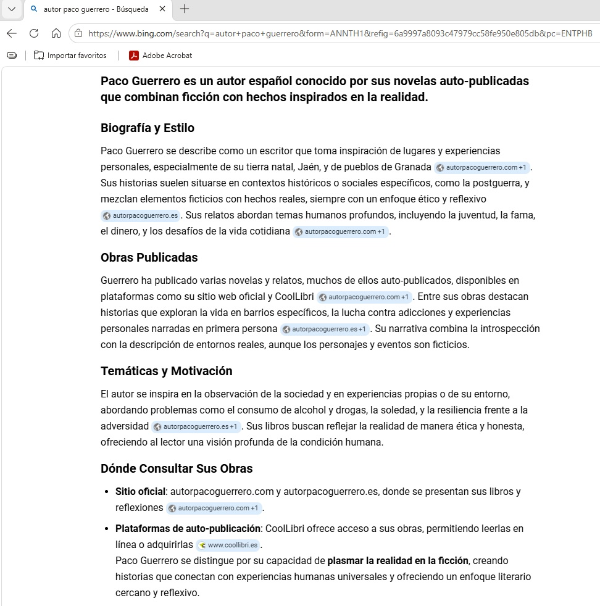Click the bold Sitio oficial label
The image size is (600, 606).
point(140,492)
